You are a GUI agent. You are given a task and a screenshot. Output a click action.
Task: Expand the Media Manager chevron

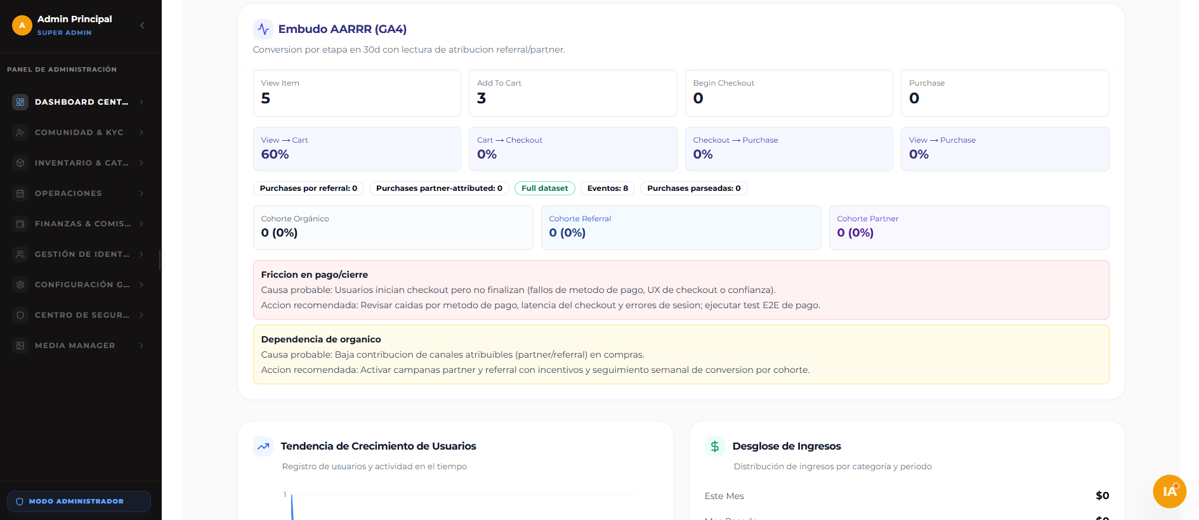pos(141,346)
